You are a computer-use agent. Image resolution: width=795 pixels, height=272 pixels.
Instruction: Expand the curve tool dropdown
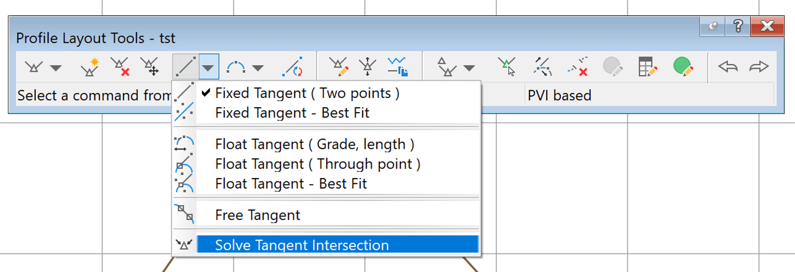(x=259, y=66)
